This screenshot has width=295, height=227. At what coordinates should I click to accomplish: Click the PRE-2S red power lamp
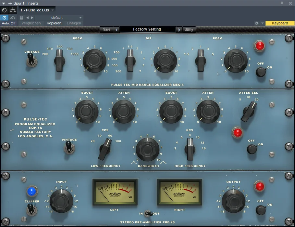coord(260,186)
